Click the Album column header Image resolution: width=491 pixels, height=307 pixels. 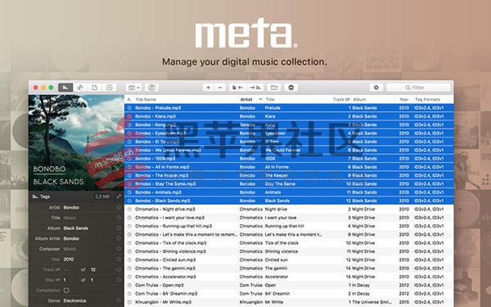point(359,99)
